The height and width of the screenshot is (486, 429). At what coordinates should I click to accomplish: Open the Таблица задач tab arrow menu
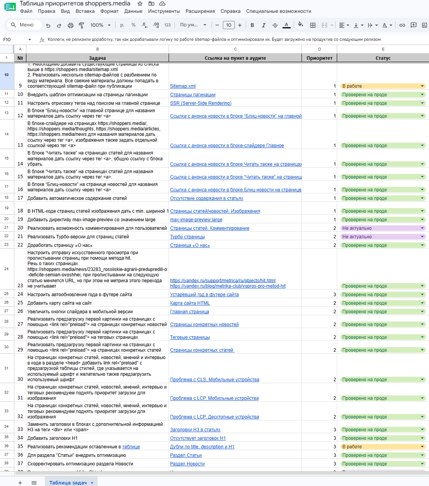(x=92, y=483)
